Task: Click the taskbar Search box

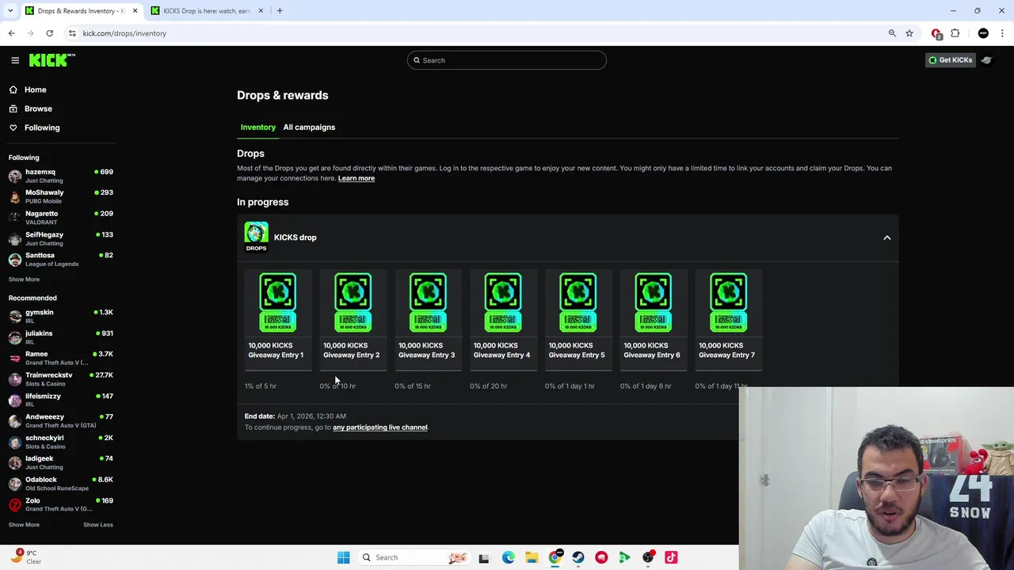Action: pyautogui.click(x=414, y=557)
